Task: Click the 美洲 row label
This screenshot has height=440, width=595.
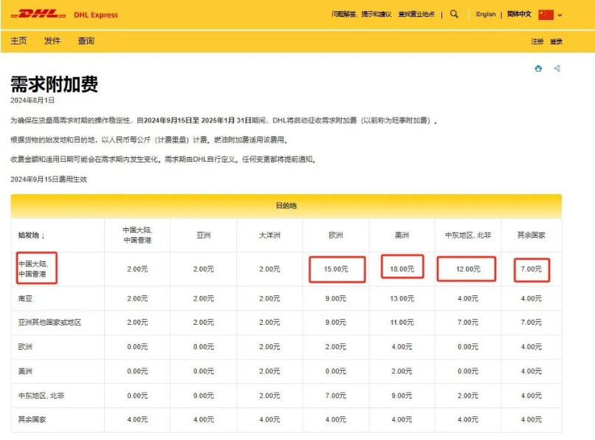Action: point(25,371)
